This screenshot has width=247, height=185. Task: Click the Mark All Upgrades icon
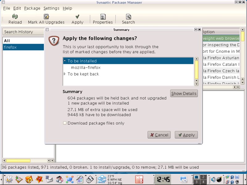pyautogui.click(x=46, y=16)
